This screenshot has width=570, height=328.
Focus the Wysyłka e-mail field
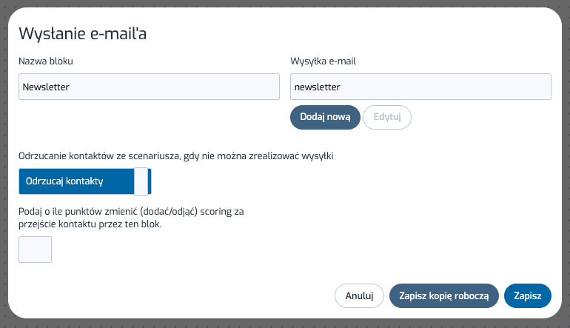420,87
